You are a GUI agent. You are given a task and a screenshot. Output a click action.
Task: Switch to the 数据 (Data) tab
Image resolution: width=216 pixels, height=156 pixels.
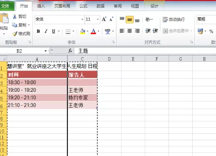[x=100, y=6]
